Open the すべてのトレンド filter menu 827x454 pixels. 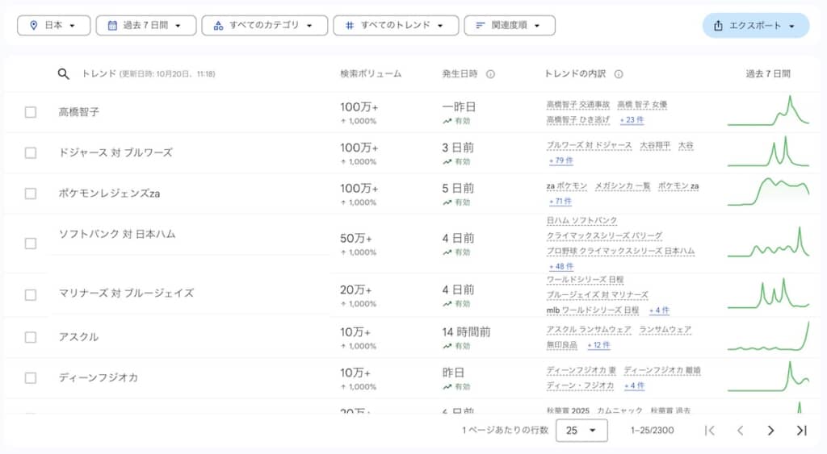[x=395, y=26]
